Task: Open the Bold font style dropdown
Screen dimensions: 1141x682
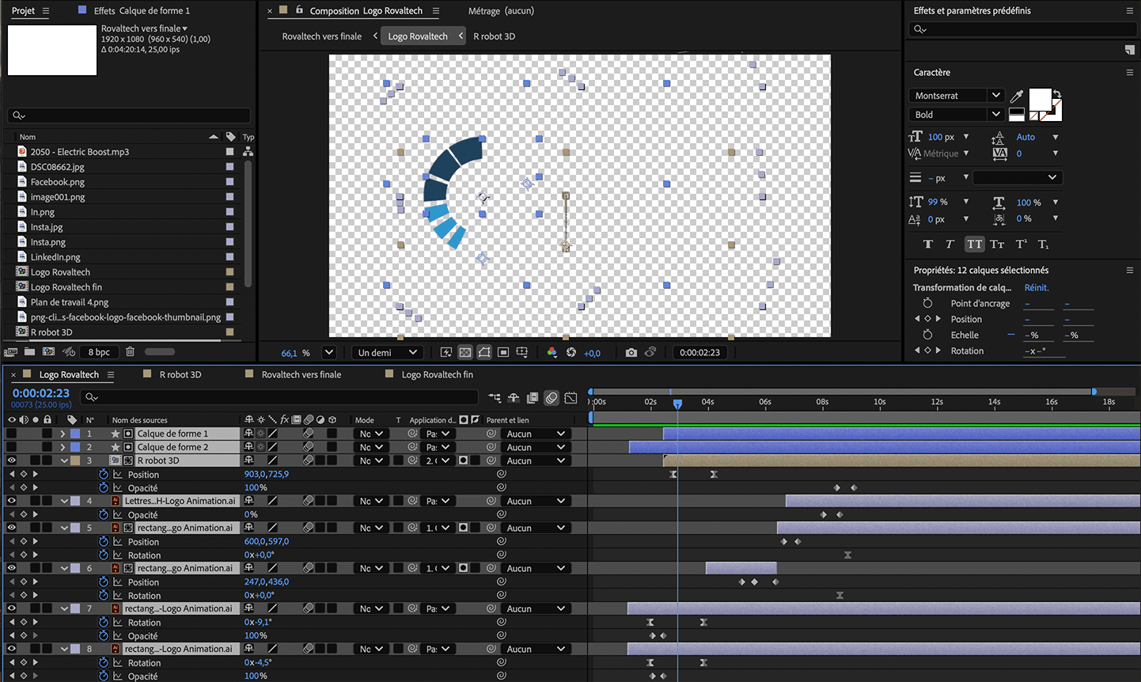Action: pos(995,115)
